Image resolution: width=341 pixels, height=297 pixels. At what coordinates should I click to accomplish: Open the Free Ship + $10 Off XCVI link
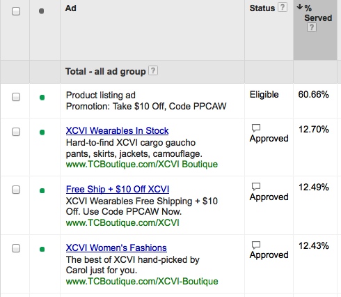[x=118, y=189]
